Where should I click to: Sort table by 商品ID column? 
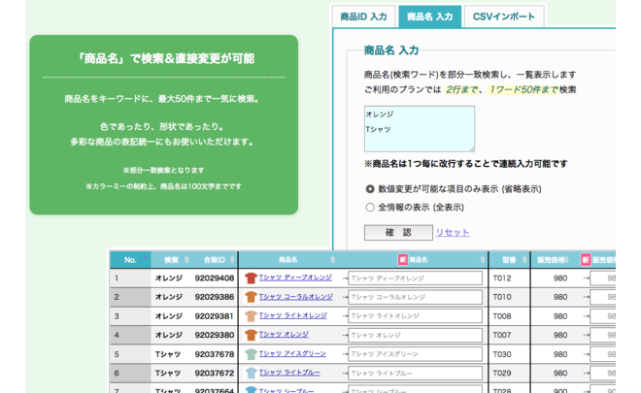[215, 260]
